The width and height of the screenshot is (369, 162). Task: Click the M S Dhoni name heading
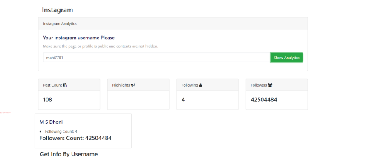click(x=51, y=122)
